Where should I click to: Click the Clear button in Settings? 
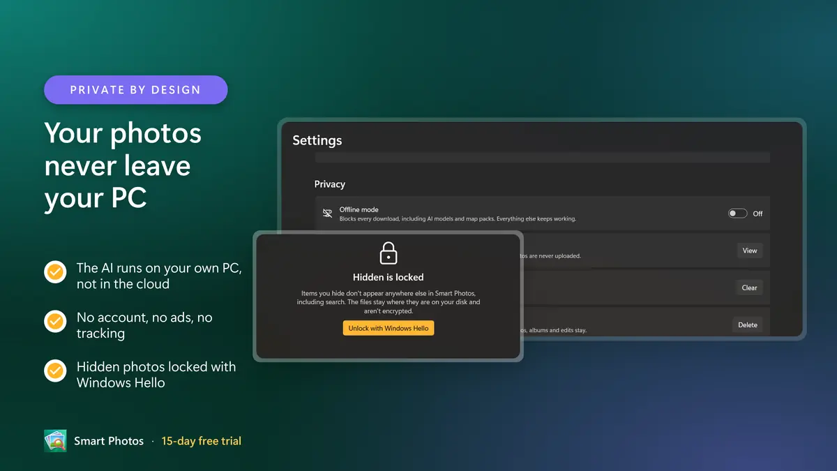point(750,287)
